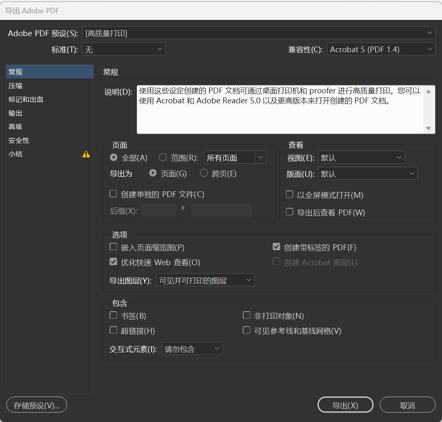Enable 导出后查看 PDF checkbox
The height and width of the screenshot is (422, 442).
(290, 212)
